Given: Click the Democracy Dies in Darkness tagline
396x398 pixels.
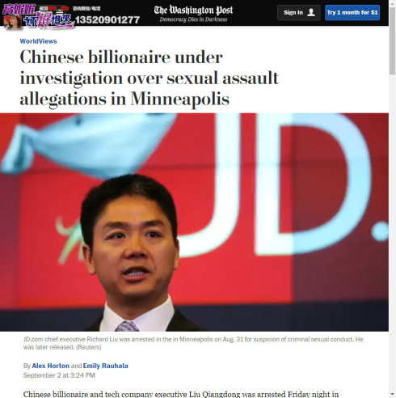Looking at the screenshot, I should point(193,19).
